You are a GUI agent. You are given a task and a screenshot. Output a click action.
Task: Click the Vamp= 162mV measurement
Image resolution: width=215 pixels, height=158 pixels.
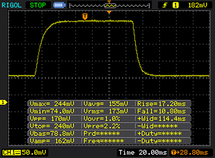pyautogui.click(x=52, y=141)
